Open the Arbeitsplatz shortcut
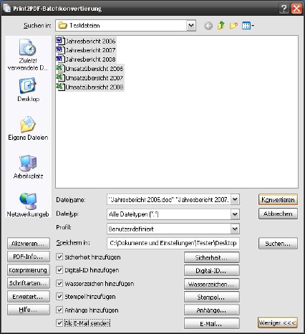Image resolution: width=305 pixels, height=334 pixels. point(28,167)
